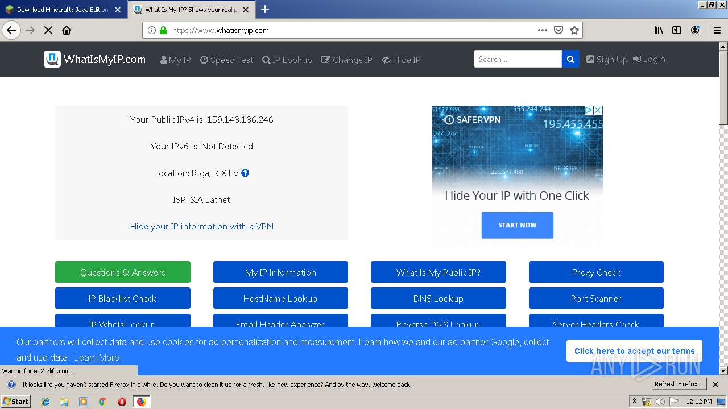Image resolution: width=728 pixels, height=409 pixels.
Task: Open Opera from the taskbar
Action: pyautogui.click(x=122, y=402)
